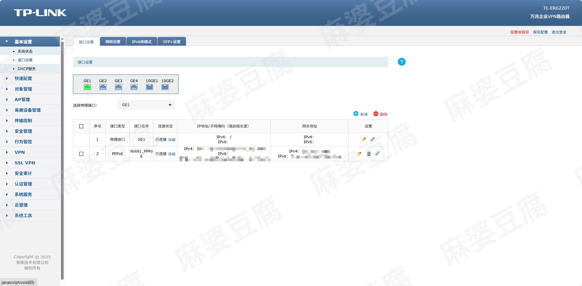Click the 网关地址 column header
Viewport: 582px width, 286px height.
tap(310, 126)
